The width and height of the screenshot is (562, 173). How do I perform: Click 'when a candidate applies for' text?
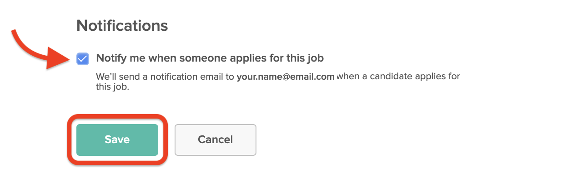click(398, 77)
